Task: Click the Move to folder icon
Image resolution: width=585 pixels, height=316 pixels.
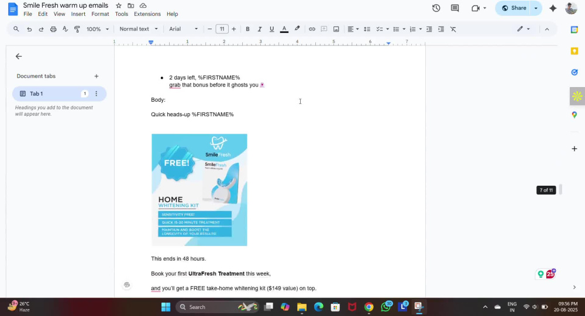Action: point(130,6)
